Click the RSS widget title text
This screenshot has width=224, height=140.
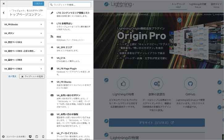point(59,37)
